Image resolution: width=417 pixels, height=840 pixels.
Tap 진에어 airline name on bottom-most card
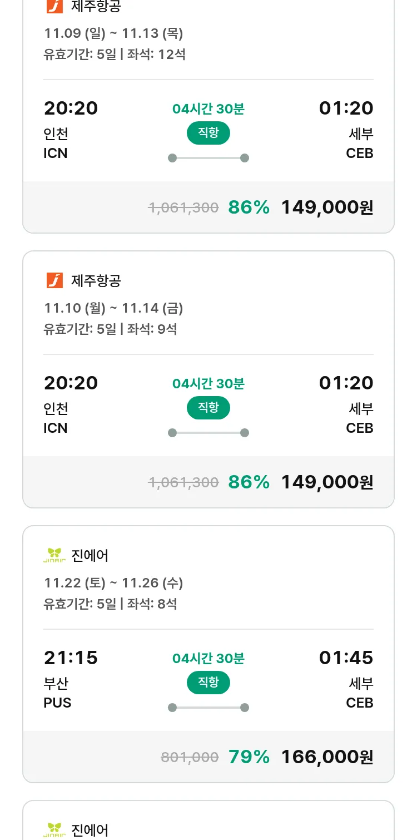coord(90,830)
